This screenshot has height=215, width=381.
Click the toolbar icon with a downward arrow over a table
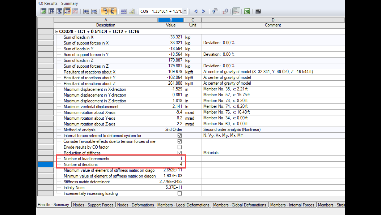click(x=59, y=11)
